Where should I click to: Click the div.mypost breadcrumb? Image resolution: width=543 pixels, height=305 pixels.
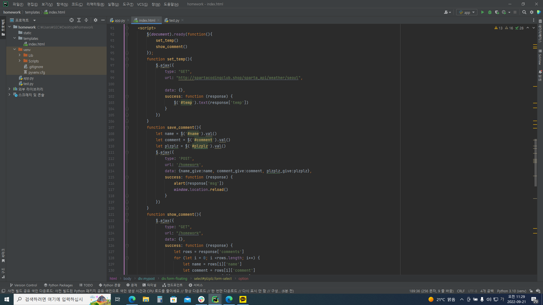point(146,278)
